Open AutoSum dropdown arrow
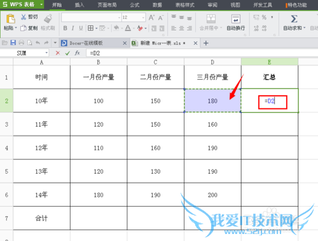This screenshot has height=241, width=318. (x=305, y=28)
